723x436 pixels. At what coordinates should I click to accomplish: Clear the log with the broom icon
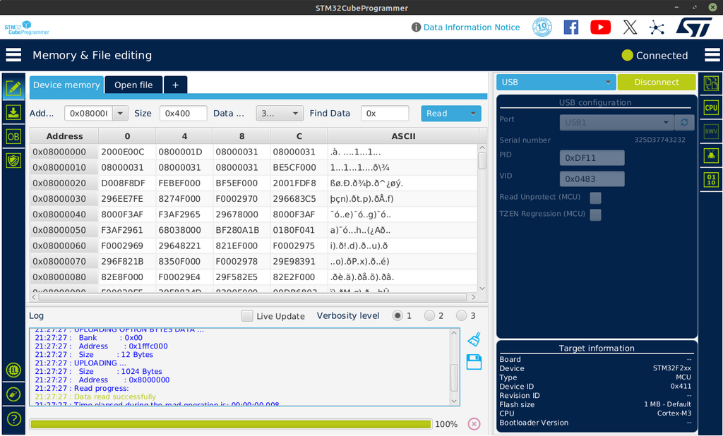point(474,339)
